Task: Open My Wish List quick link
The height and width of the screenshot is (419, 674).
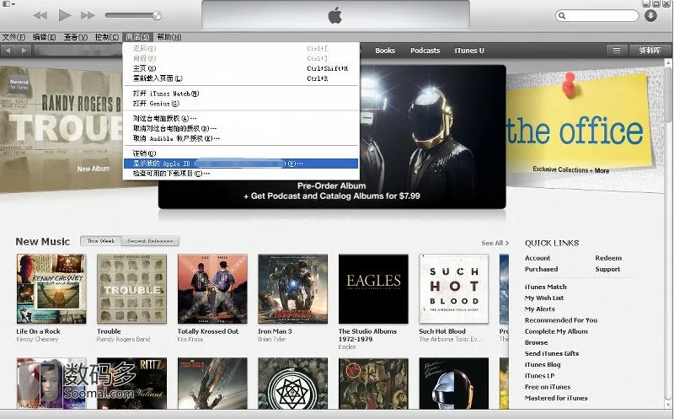Action: pos(544,298)
